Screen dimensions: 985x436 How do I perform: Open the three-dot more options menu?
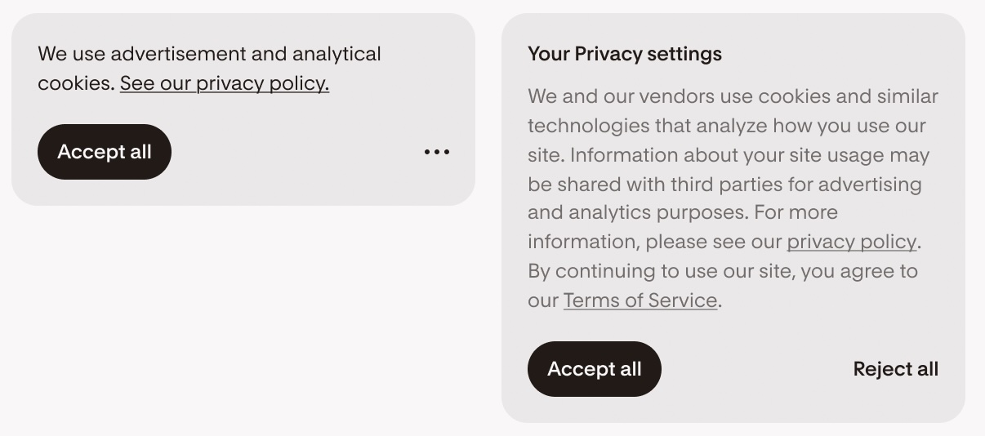point(437,152)
